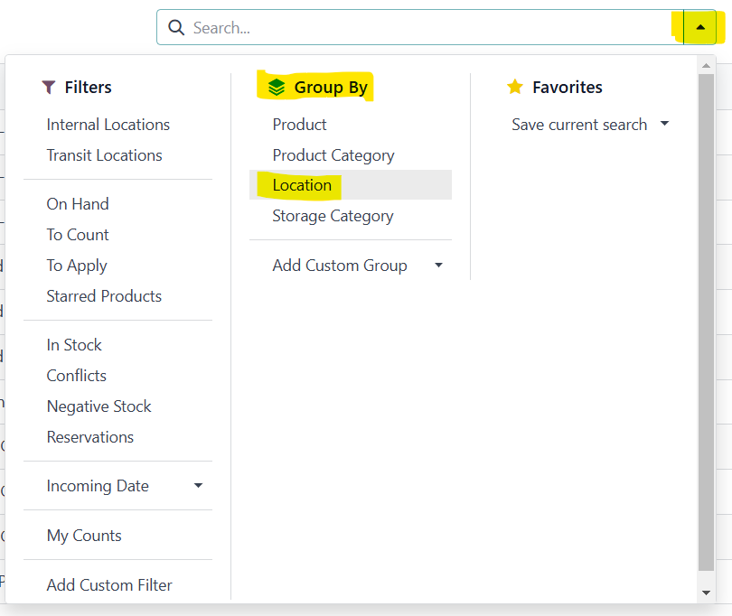Viewport: 732px width, 616px height.
Task: Apply the Negative Stock filter
Action: coord(99,406)
